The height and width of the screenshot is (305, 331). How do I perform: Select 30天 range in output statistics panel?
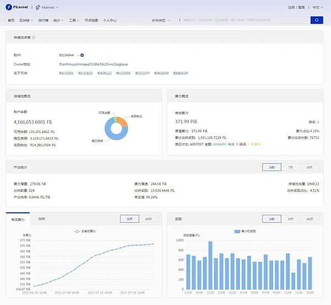pyautogui.click(x=309, y=167)
